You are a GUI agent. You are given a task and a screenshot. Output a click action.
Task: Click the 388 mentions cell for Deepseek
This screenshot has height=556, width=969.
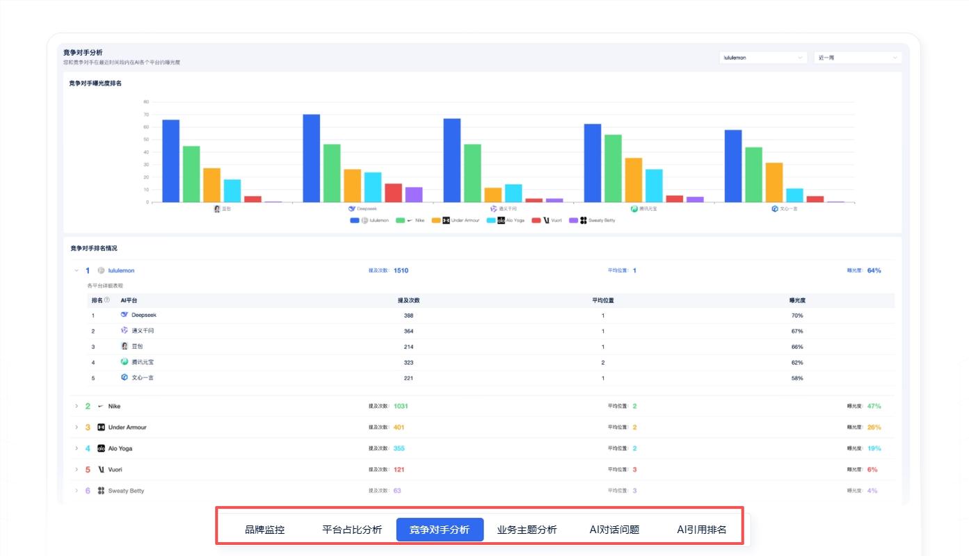click(x=408, y=316)
